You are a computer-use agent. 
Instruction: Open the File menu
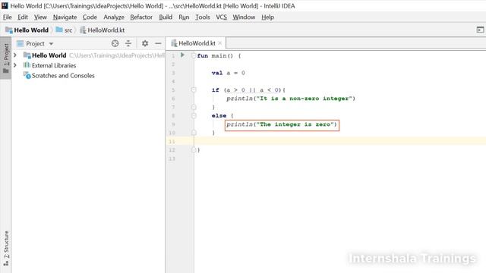coord(8,17)
